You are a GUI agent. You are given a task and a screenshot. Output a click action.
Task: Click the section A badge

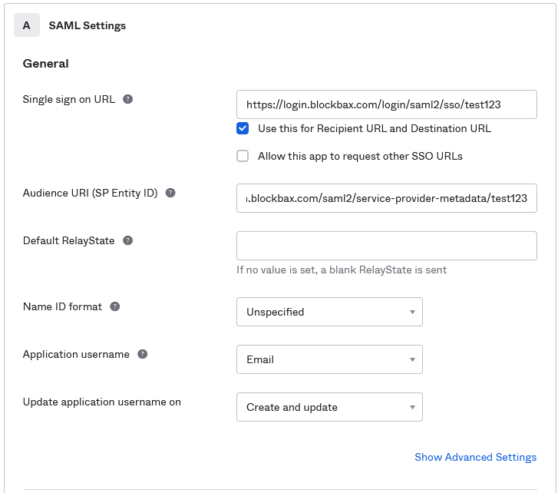click(x=27, y=25)
